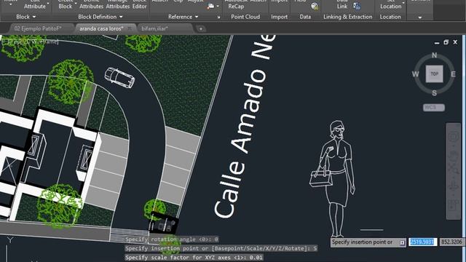Click the Linking & Extraction panel label

[x=348, y=17]
